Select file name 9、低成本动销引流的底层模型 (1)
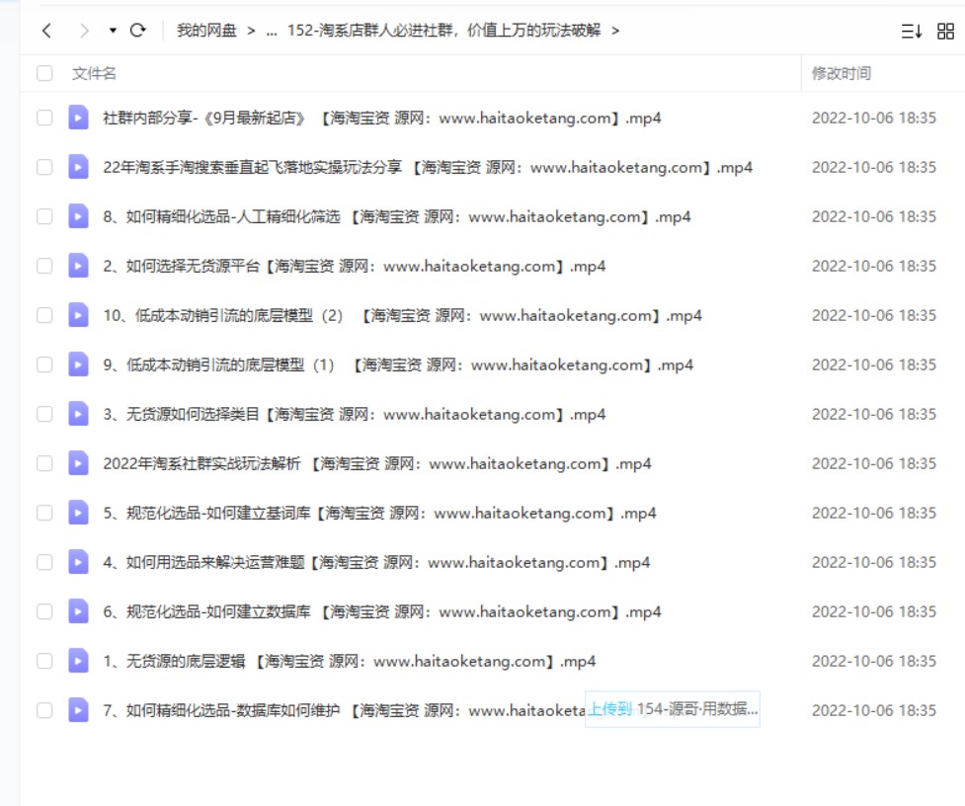Image resolution: width=965 pixels, height=806 pixels. [x=398, y=364]
